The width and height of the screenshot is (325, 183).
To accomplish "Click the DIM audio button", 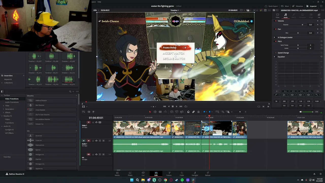I will pyautogui.click(x=316, y=112).
